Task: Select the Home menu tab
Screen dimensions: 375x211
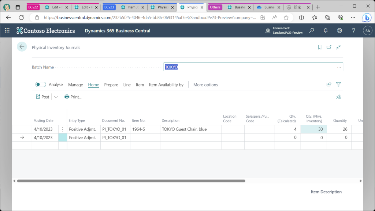Action: [x=93, y=85]
